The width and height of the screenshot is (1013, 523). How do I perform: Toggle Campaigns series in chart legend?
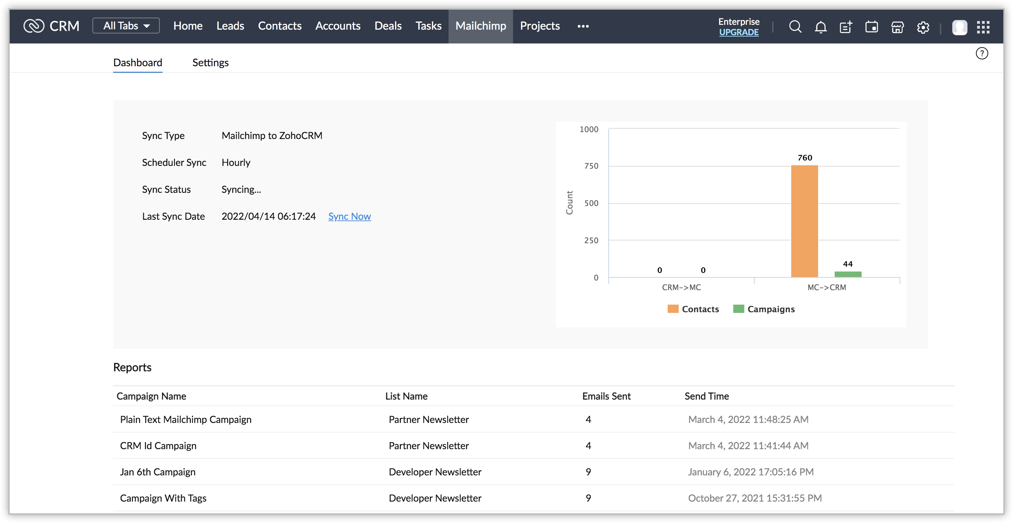tap(764, 309)
